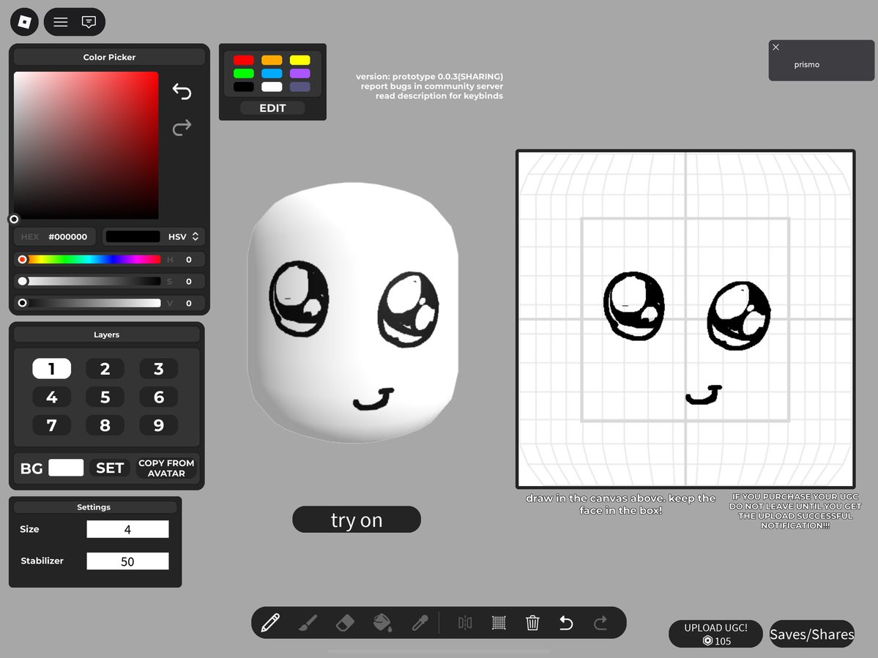Screen dimensions: 878x658
Task: Click the undo arrow in bottom toolbar
Action: [566, 623]
